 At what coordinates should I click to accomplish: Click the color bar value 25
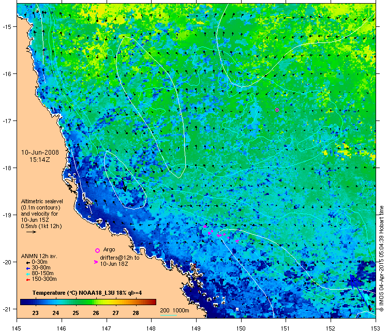tap(76, 313)
